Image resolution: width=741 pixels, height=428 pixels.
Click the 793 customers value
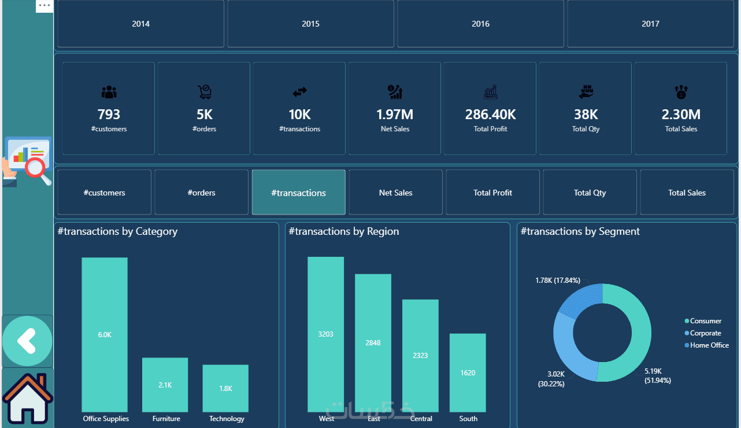point(109,115)
